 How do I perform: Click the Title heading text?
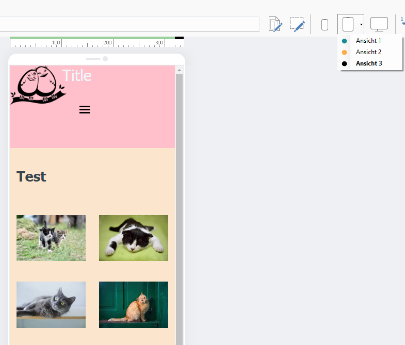[x=77, y=76]
